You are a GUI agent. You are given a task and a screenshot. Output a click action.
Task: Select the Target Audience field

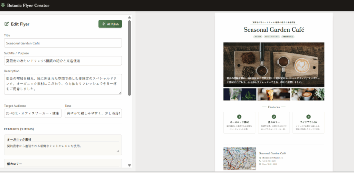(x=33, y=113)
